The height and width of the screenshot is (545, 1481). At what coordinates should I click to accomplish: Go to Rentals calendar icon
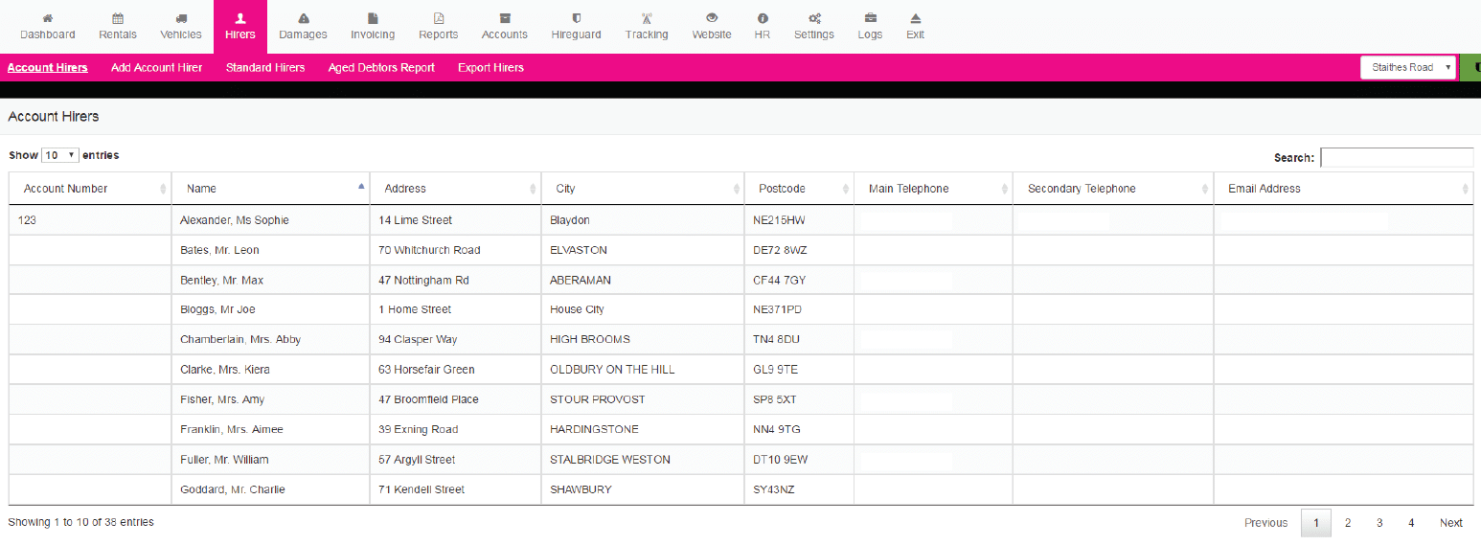tap(118, 18)
